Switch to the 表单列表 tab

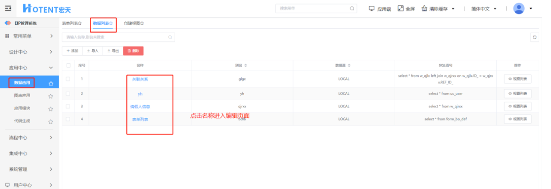point(72,23)
